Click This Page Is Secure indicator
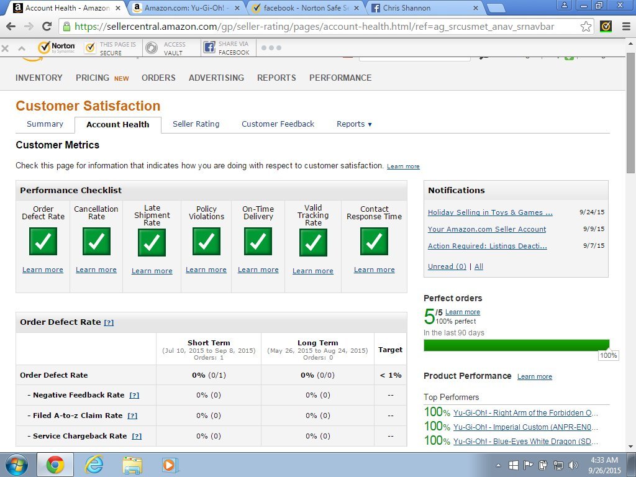This screenshot has height=477, width=636. [111, 48]
